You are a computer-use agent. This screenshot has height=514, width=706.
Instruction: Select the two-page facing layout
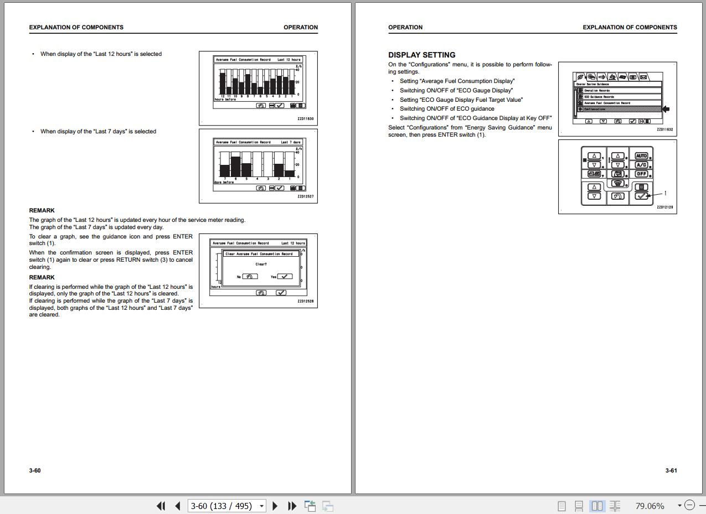tap(597, 506)
